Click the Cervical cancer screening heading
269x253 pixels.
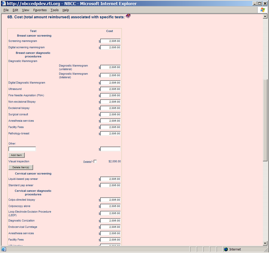(33, 174)
